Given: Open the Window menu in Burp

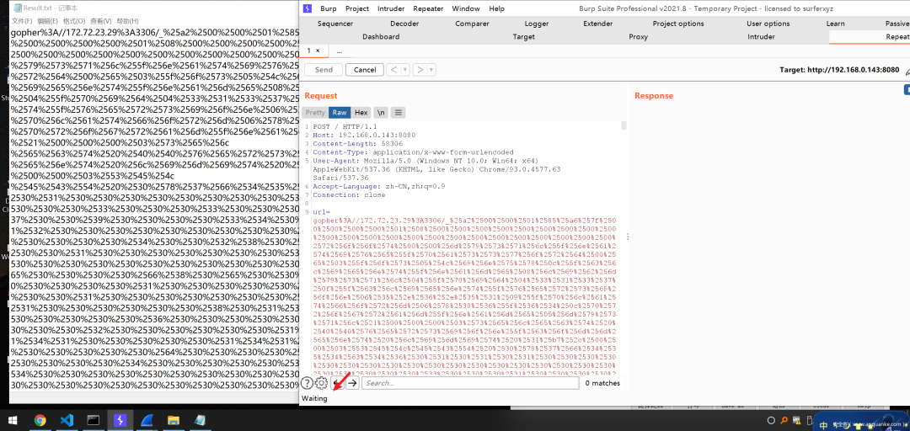Looking at the screenshot, I should [x=466, y=8].
